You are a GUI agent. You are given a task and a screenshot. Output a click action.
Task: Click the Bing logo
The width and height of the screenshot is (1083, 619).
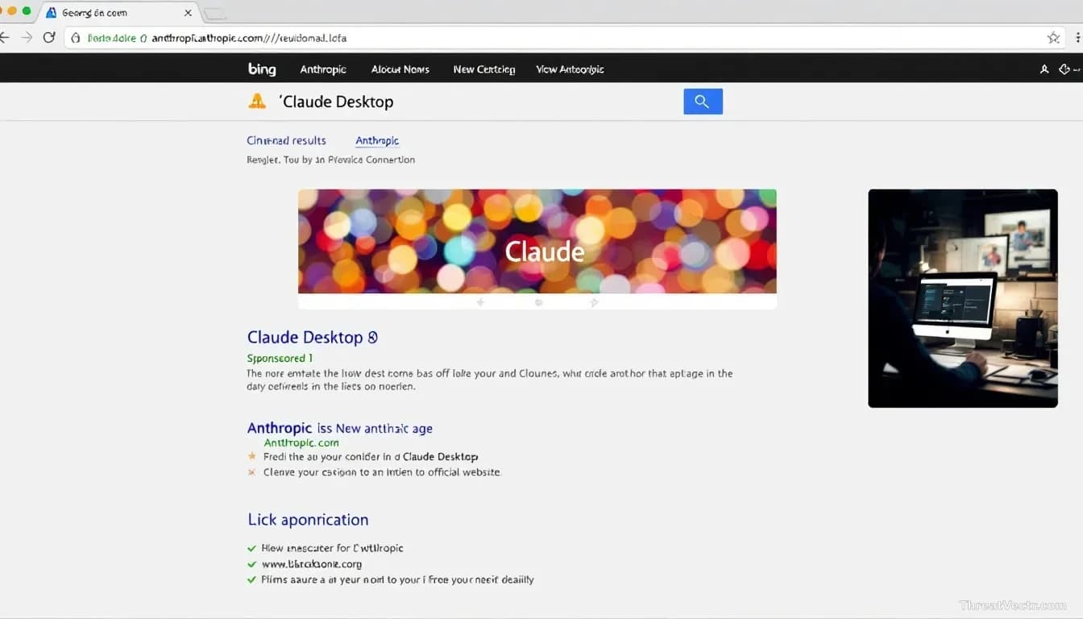(262, 69)
